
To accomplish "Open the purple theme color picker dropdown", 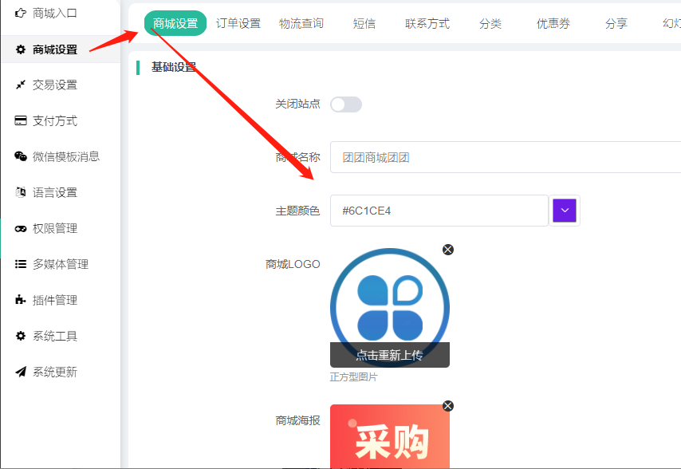I will coord(564,211).
